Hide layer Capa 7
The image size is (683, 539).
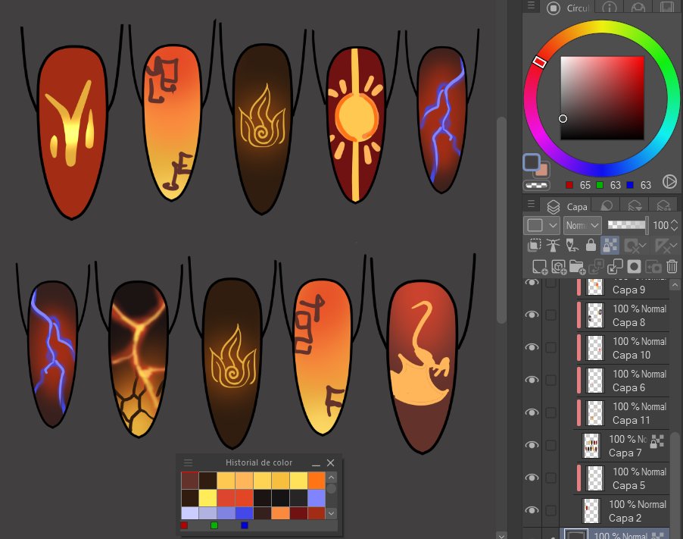coord(532,445)
